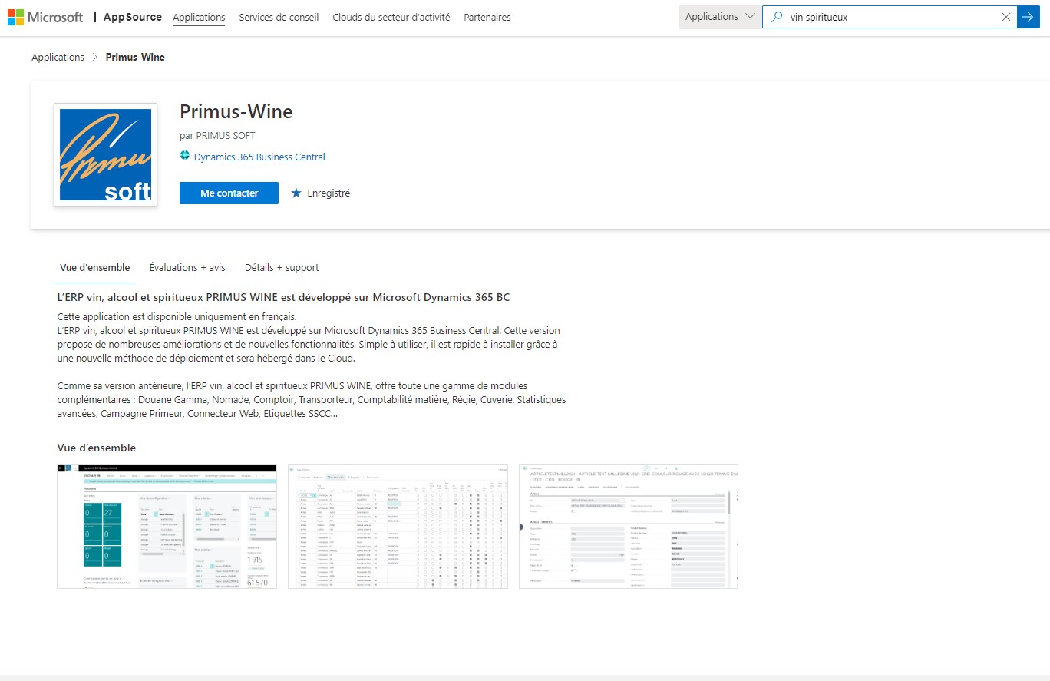Open the third article card screenshot thumbnail
This screenshot has width=1050, height=681.
[x=629, y=527]
